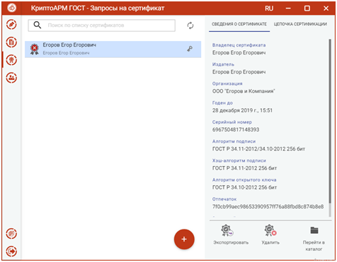Click the Экспортировать certificate icon
This screenshot has width=337, height=262.
click(x=227, y=230)
